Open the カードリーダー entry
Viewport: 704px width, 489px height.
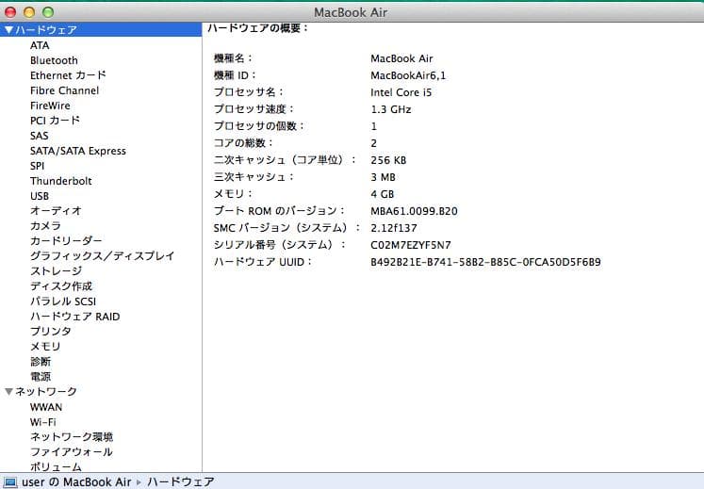pyautogui.click(x=67, y=241)
